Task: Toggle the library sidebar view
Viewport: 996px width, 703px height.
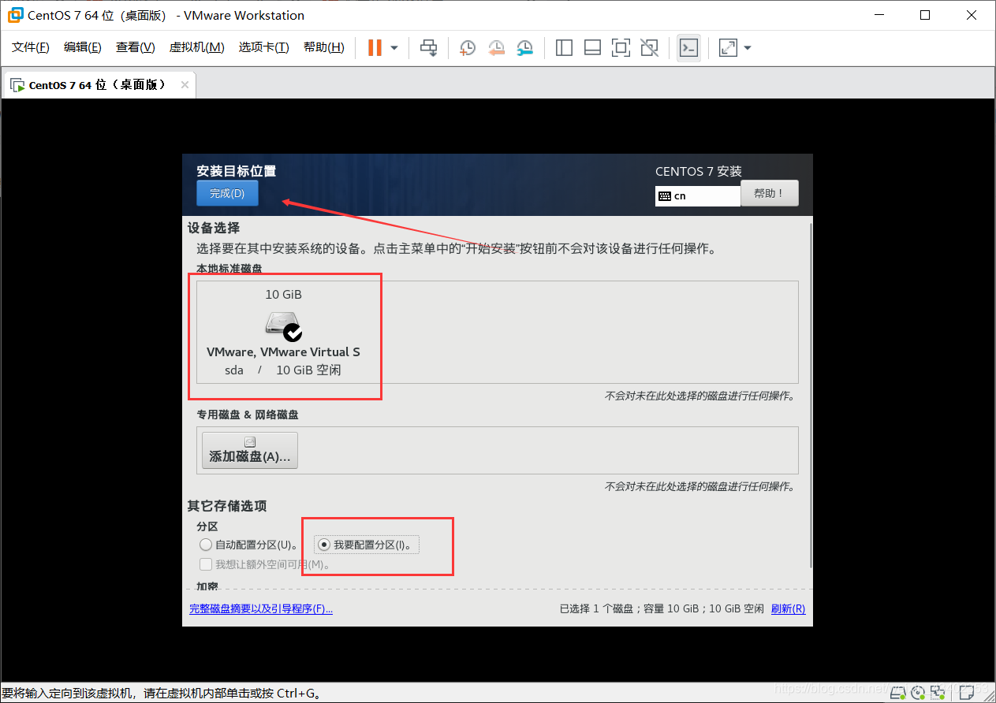Action: click(x=564, y=48)
